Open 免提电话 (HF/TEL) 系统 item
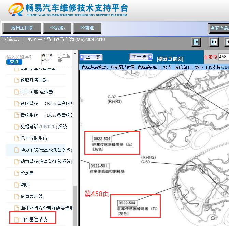 44,127
